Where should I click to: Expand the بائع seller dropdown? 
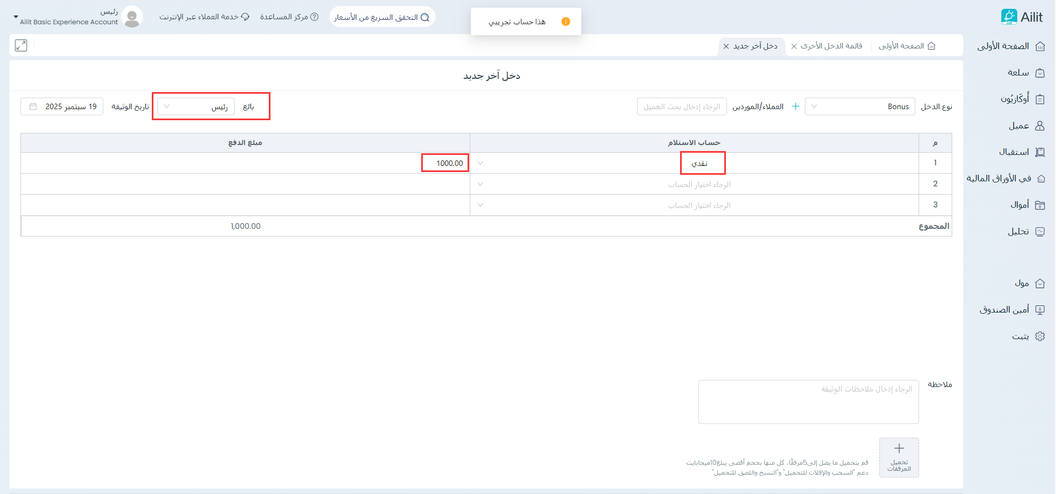tap(196, 106)
